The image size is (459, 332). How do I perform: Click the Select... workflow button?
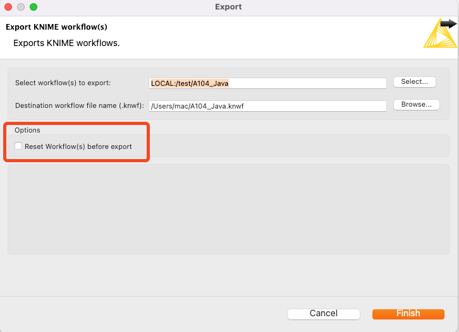[x=415, y=82]
